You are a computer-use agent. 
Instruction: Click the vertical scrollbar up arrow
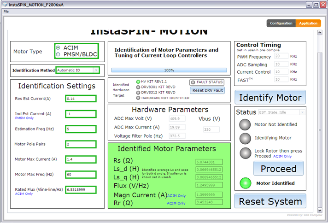(320, 32)
